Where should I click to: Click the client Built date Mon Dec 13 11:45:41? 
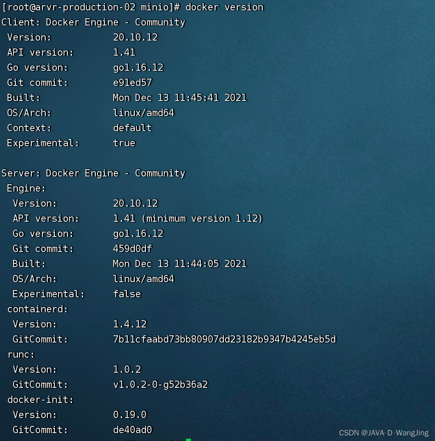click(166, 98)
